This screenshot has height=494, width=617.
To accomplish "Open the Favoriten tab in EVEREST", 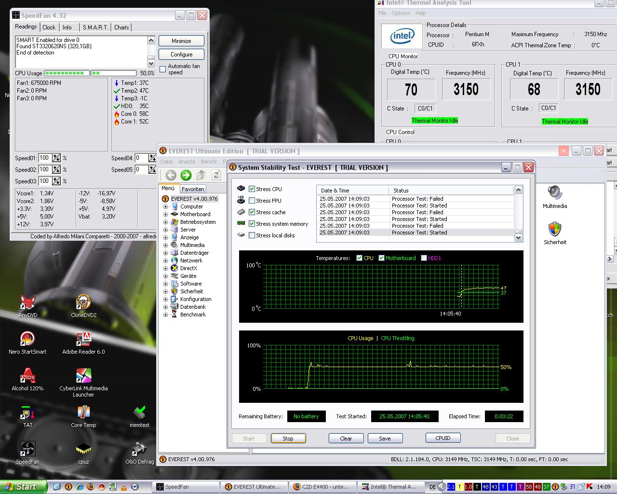I will click(193, 189).
